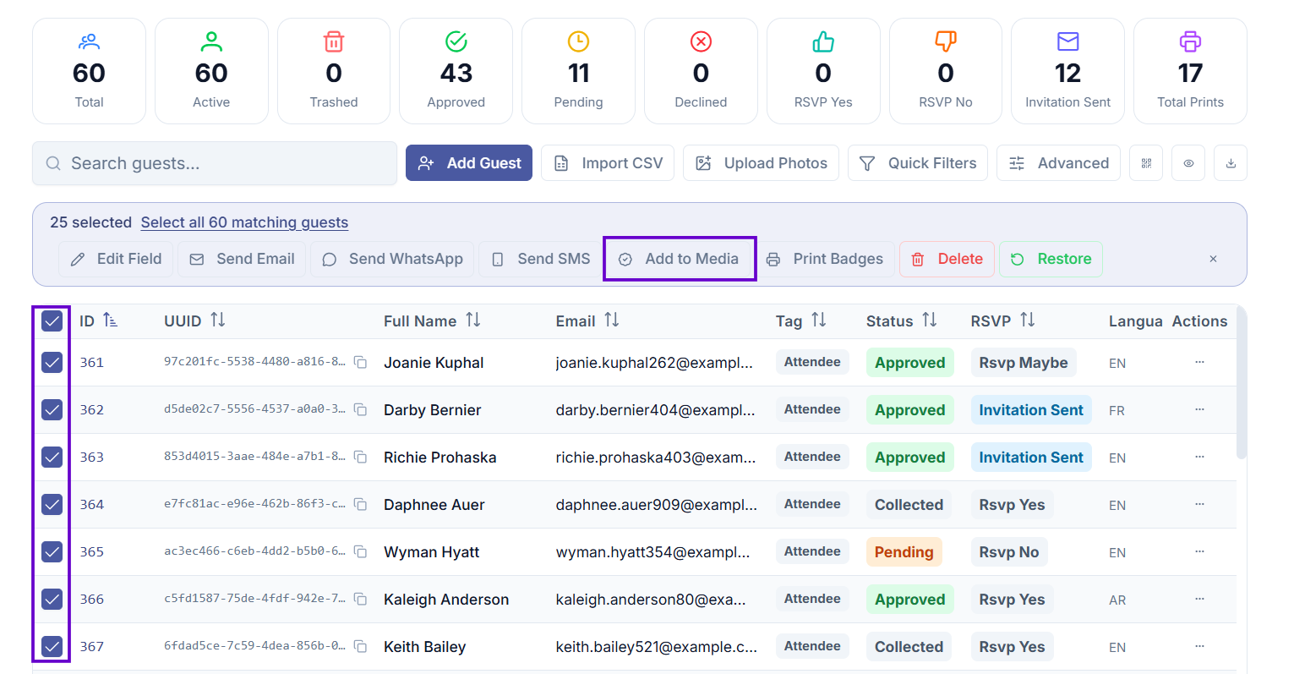Open actions menu for Richie Prohaska
This screenshot has height=674, width=1294.
pos(1199,457)
